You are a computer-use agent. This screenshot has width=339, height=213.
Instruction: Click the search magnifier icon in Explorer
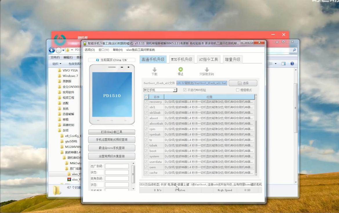pos(294,50)
